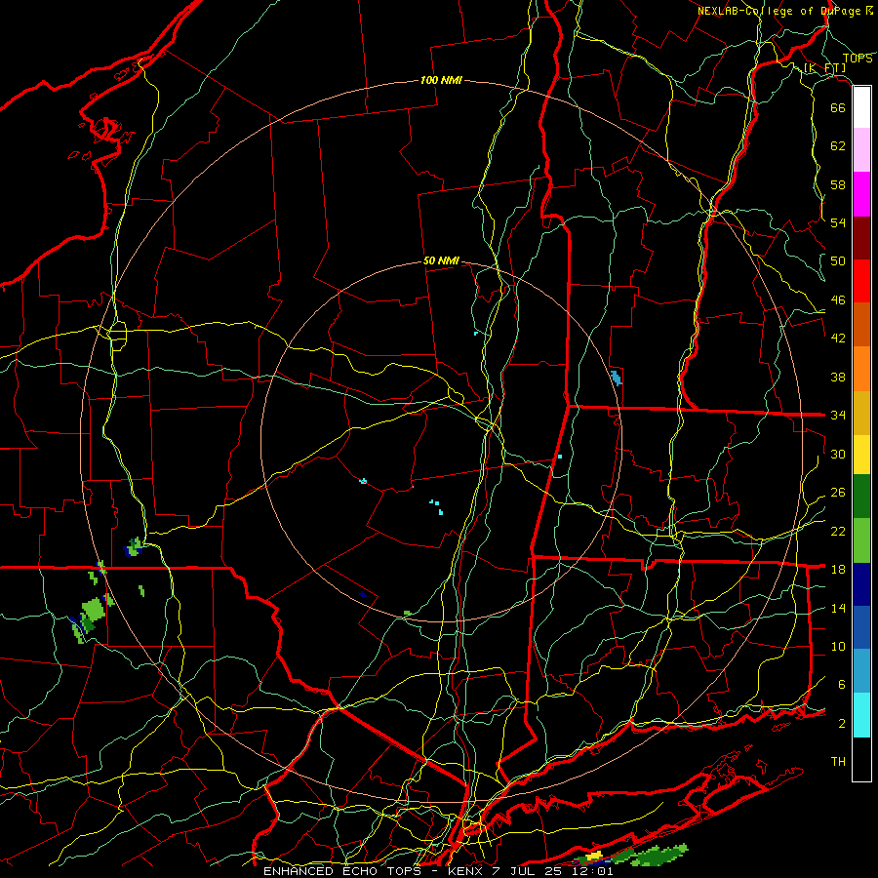Click the 12:01 timestamp in the caption
The height and width of the screenshot is (878, 878).
(595, 871)
